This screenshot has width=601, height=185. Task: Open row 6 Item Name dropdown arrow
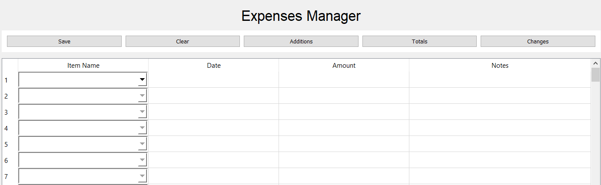(x=142, y=160)
